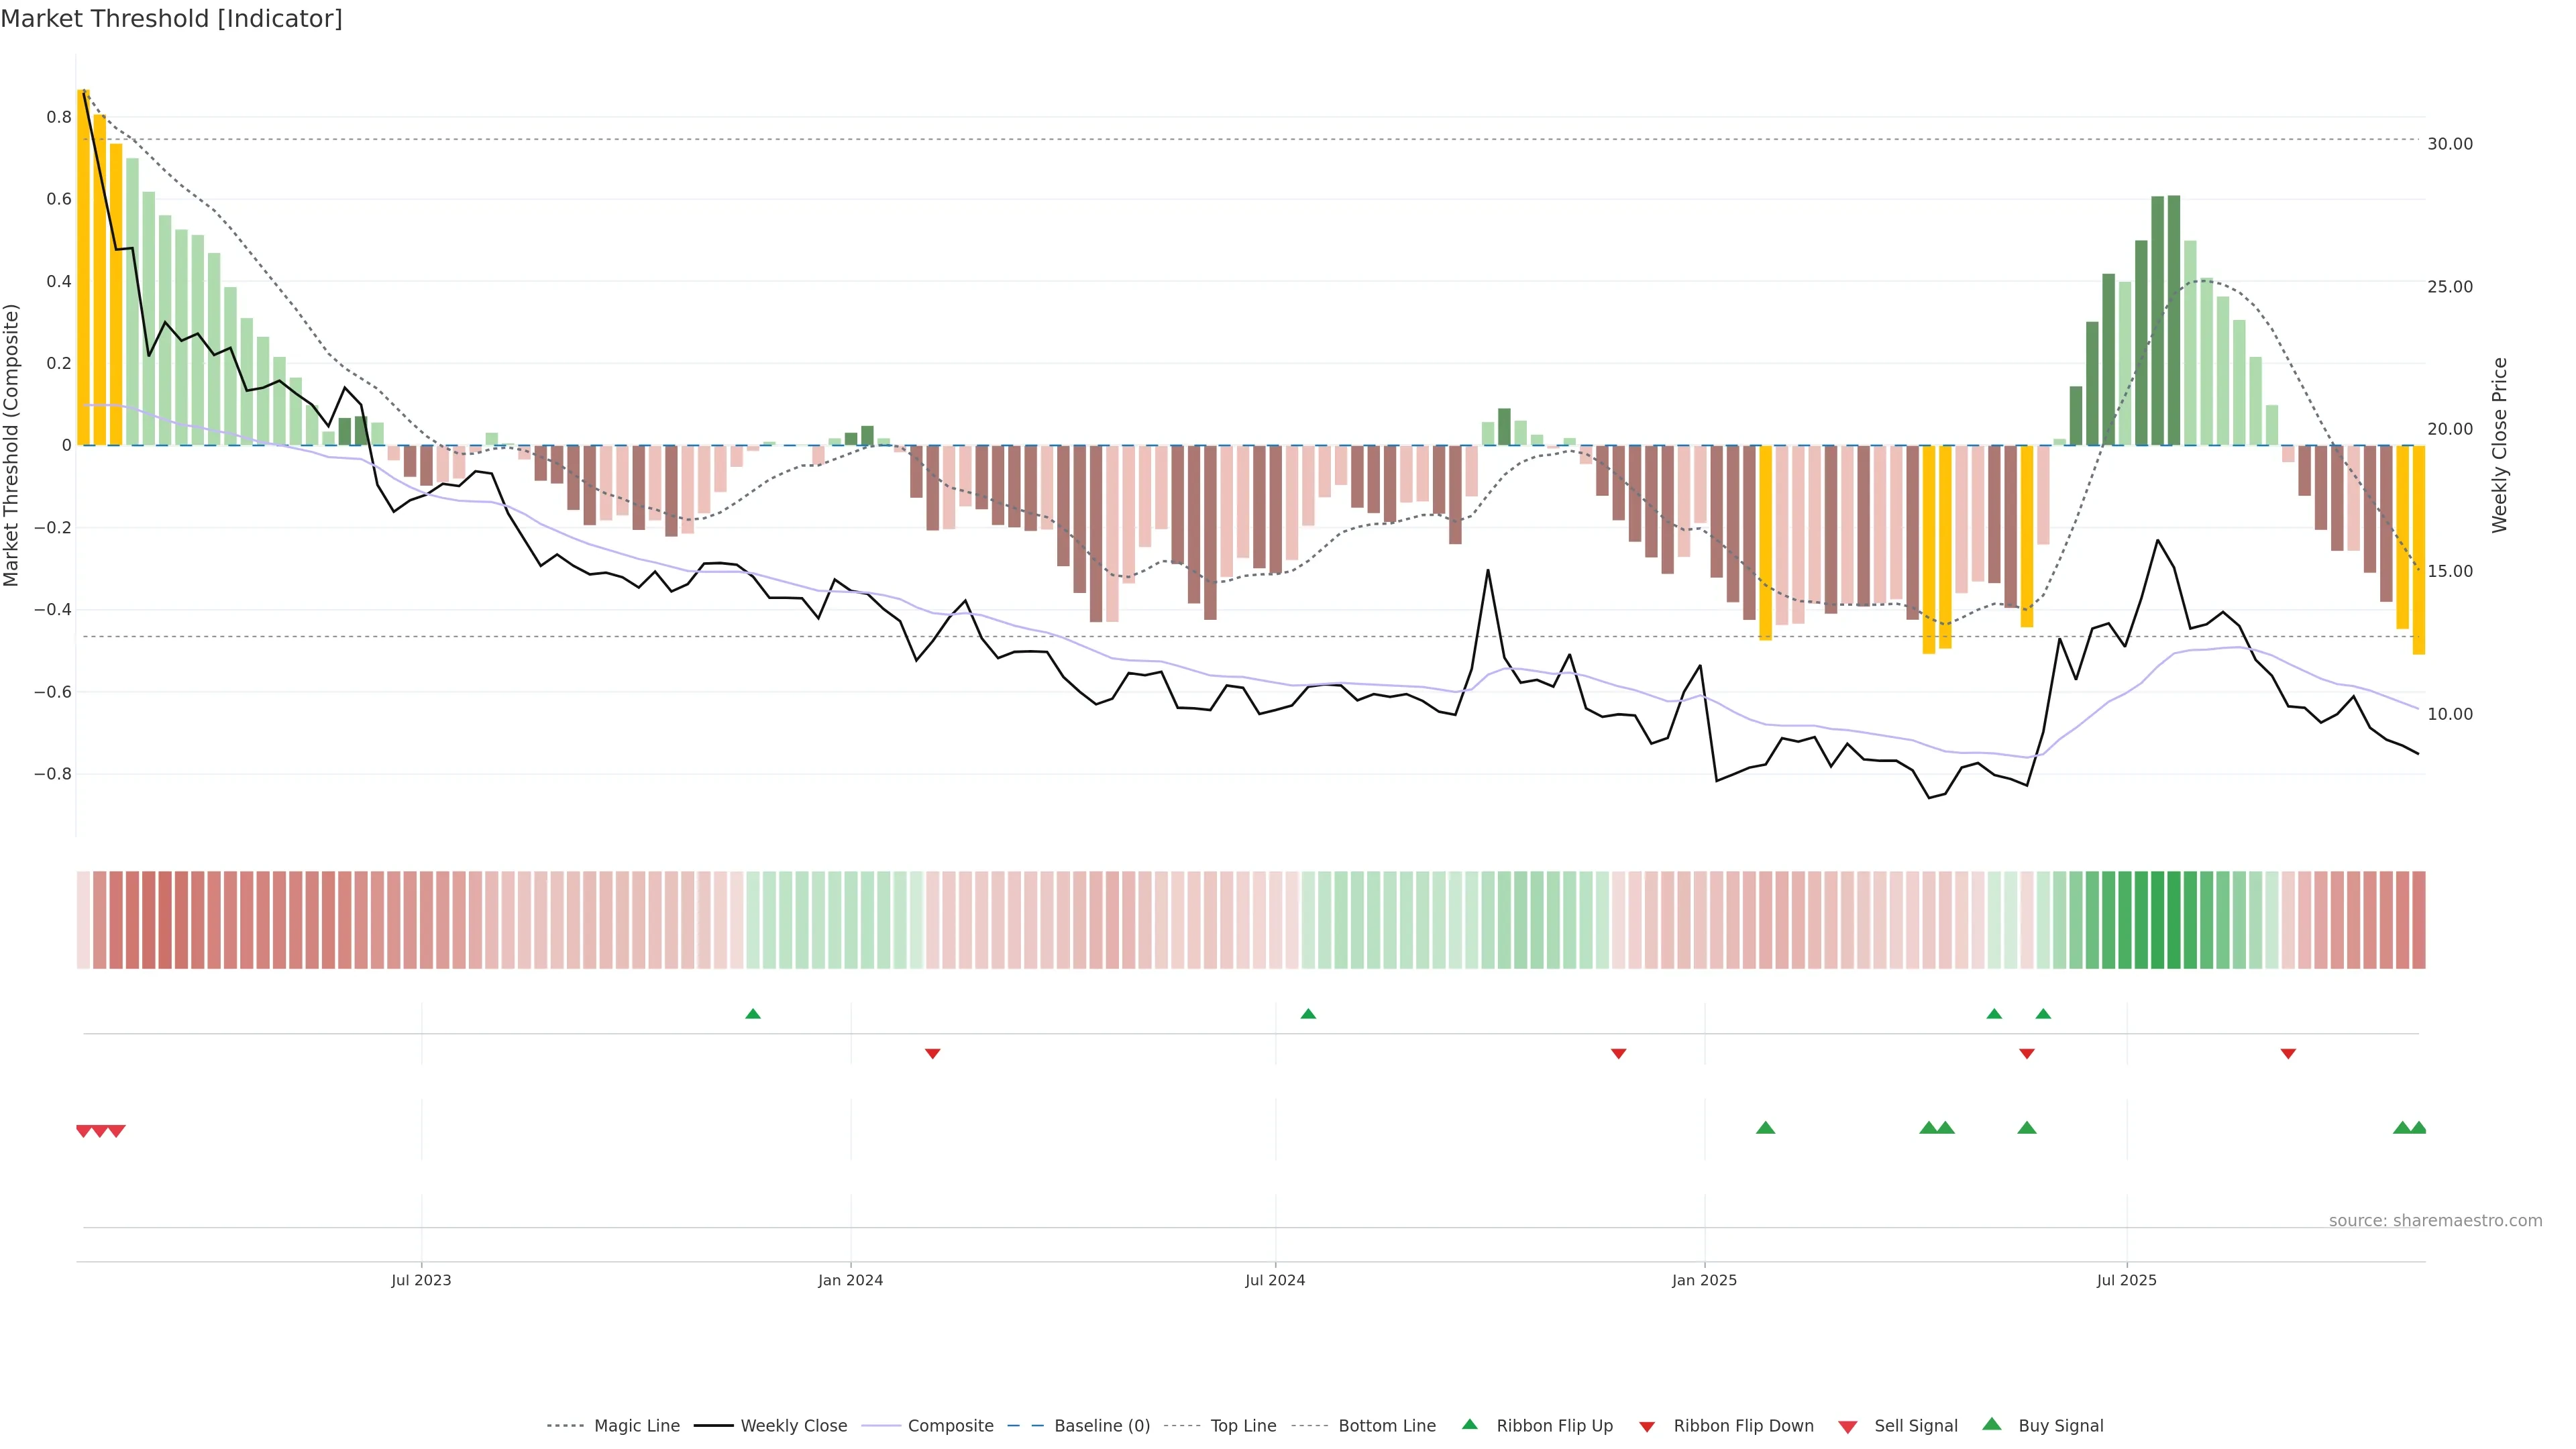2576x1449 pixels.
Task: Click ribbon flip down marker after Jan 2024
Action: (932, 1054)
